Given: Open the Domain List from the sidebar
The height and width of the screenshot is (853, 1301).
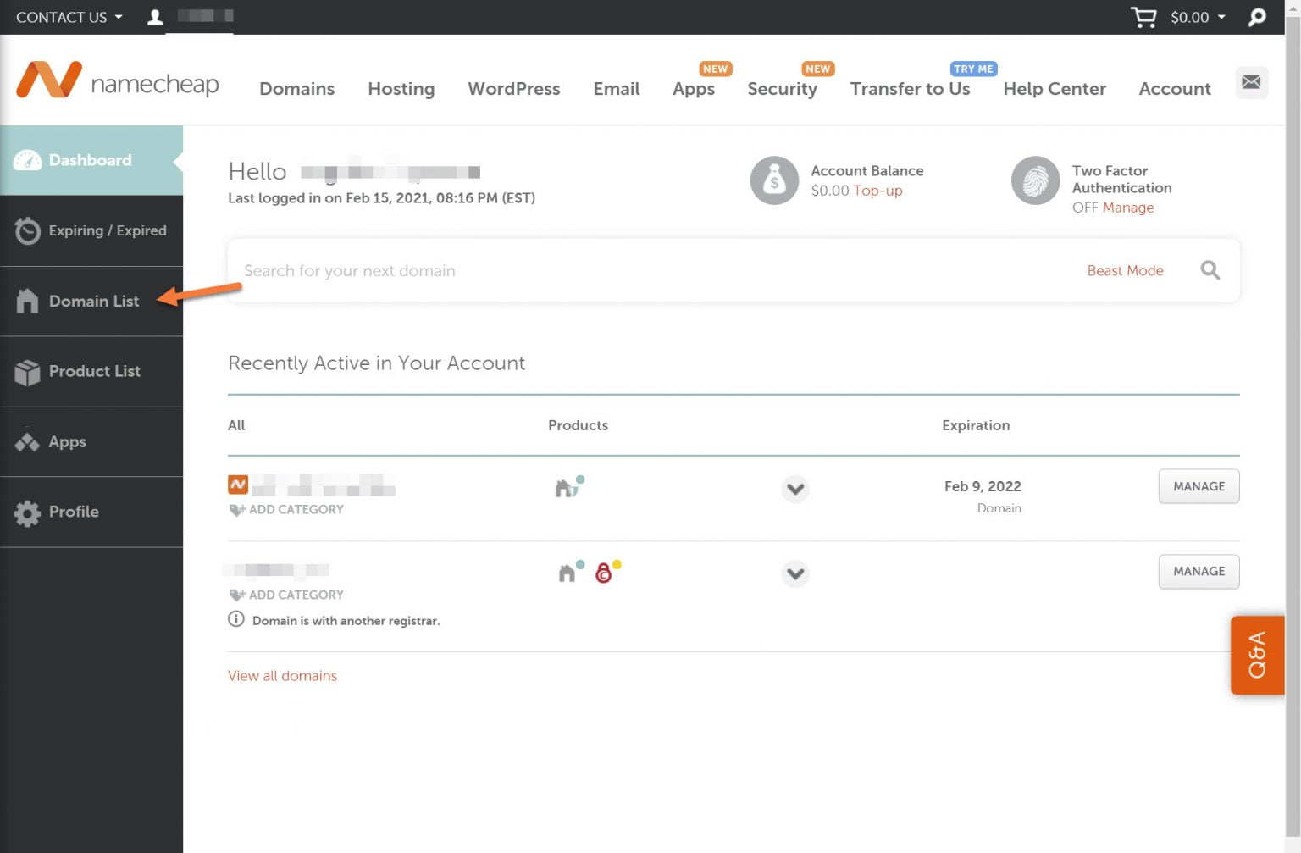Looking at the screenshot, I should (x=28, y=301).
